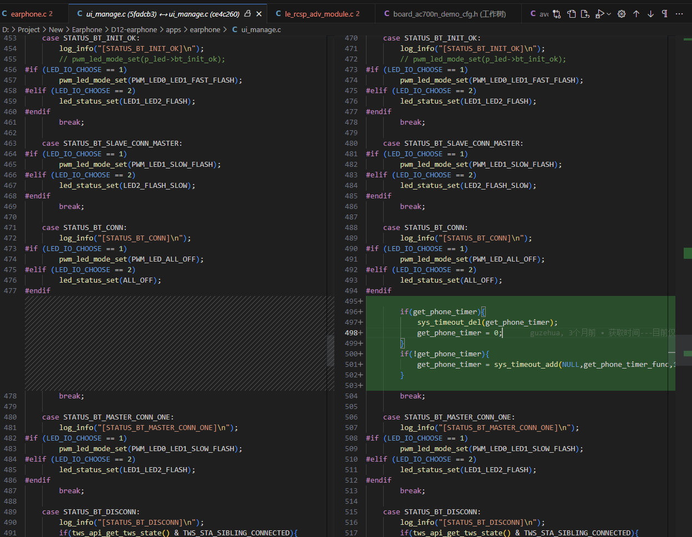Viewport: 692px width, 537px height.
Task: Click 'case STATUS_BT_SLAVE_CONN_MASTER:' on left line 463
Action: [x=112, y=144]
